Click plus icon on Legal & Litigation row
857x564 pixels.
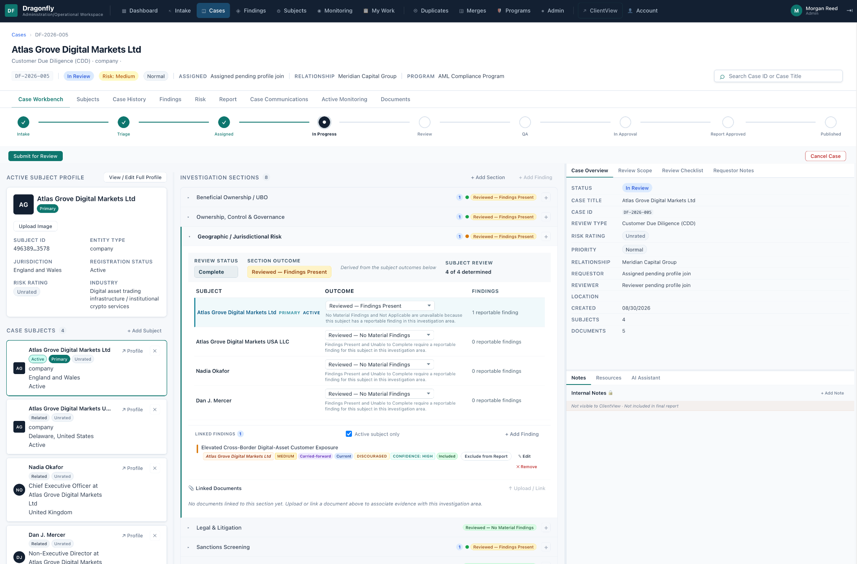(546, 528)
